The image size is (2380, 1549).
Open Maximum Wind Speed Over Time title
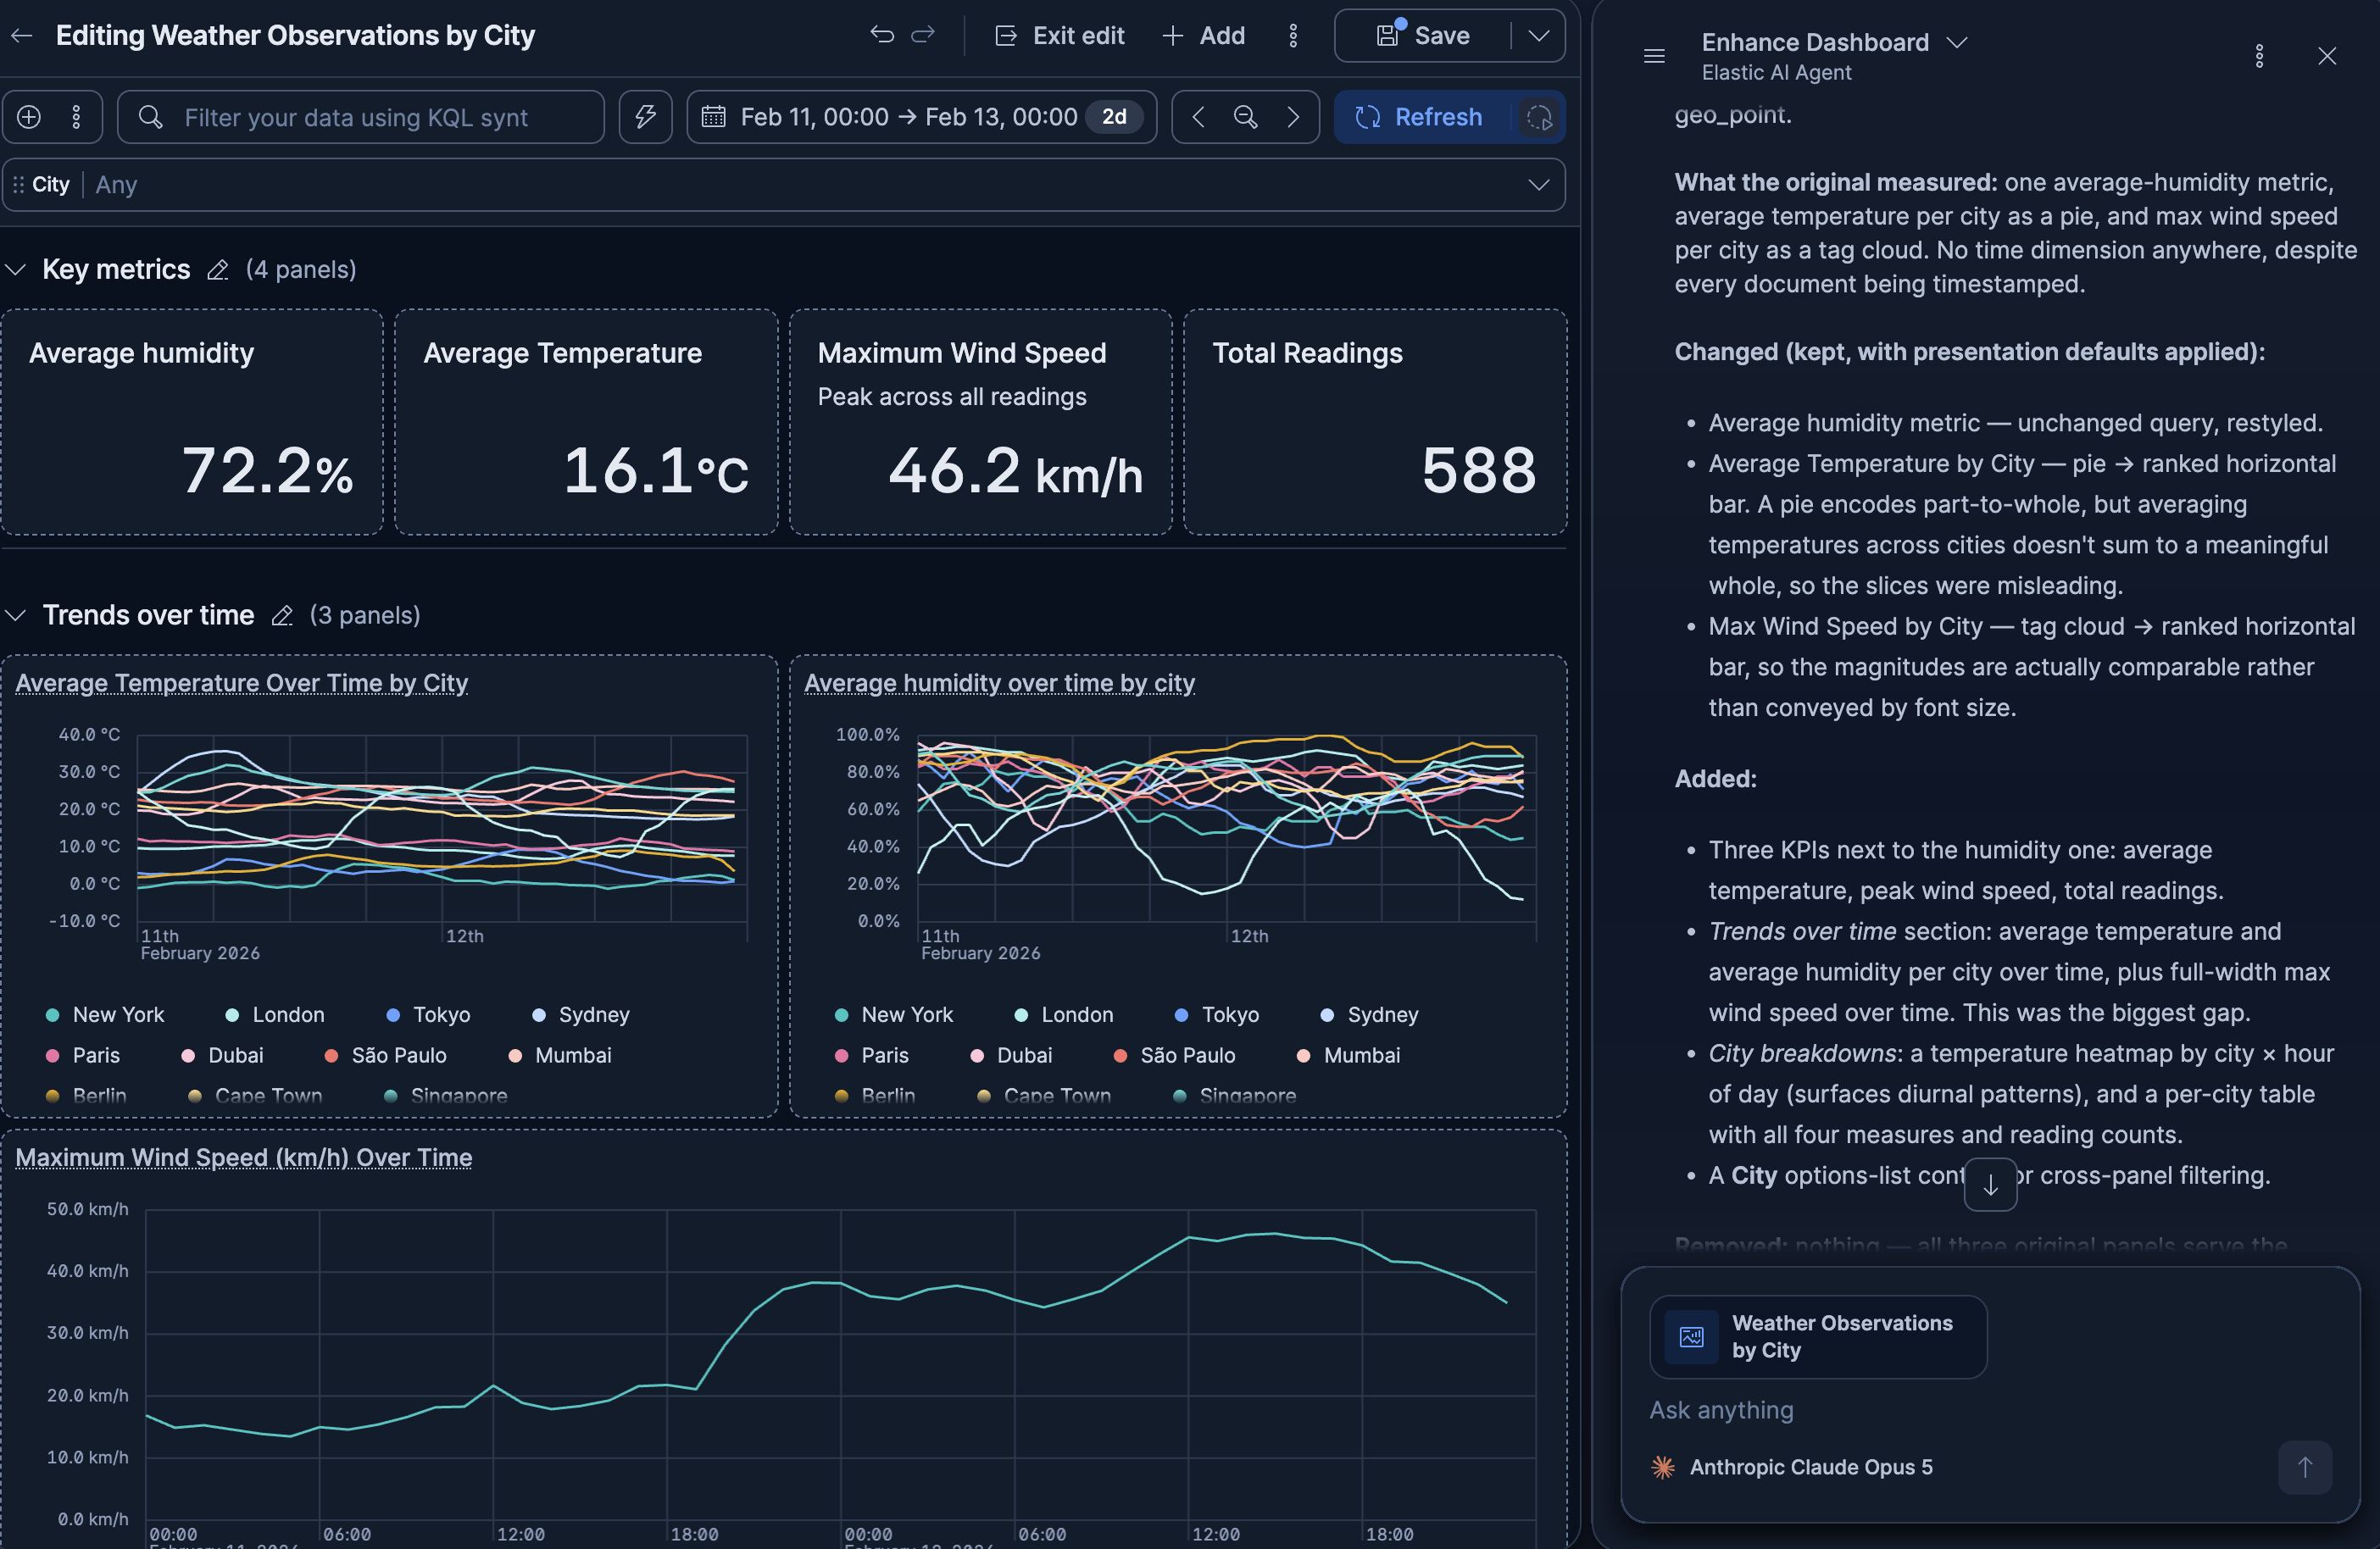pyautogui.click(x=243, y=1157)
